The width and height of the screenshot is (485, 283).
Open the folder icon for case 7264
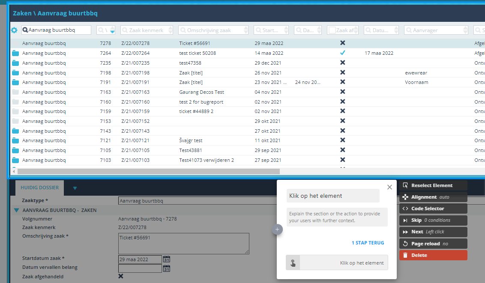click(16, 53)
